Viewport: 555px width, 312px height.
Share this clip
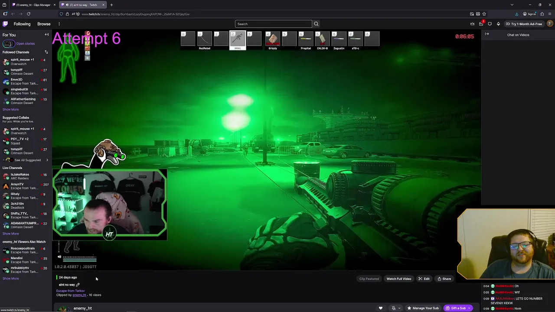[x=444, y=279]
